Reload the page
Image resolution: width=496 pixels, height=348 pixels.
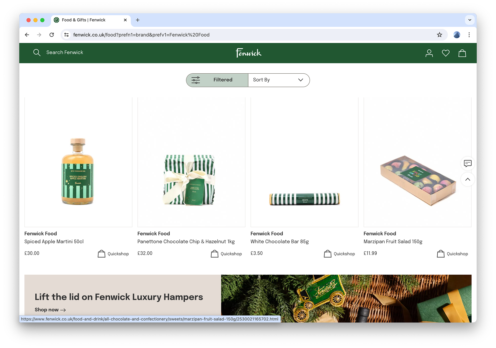click(52, 35)
